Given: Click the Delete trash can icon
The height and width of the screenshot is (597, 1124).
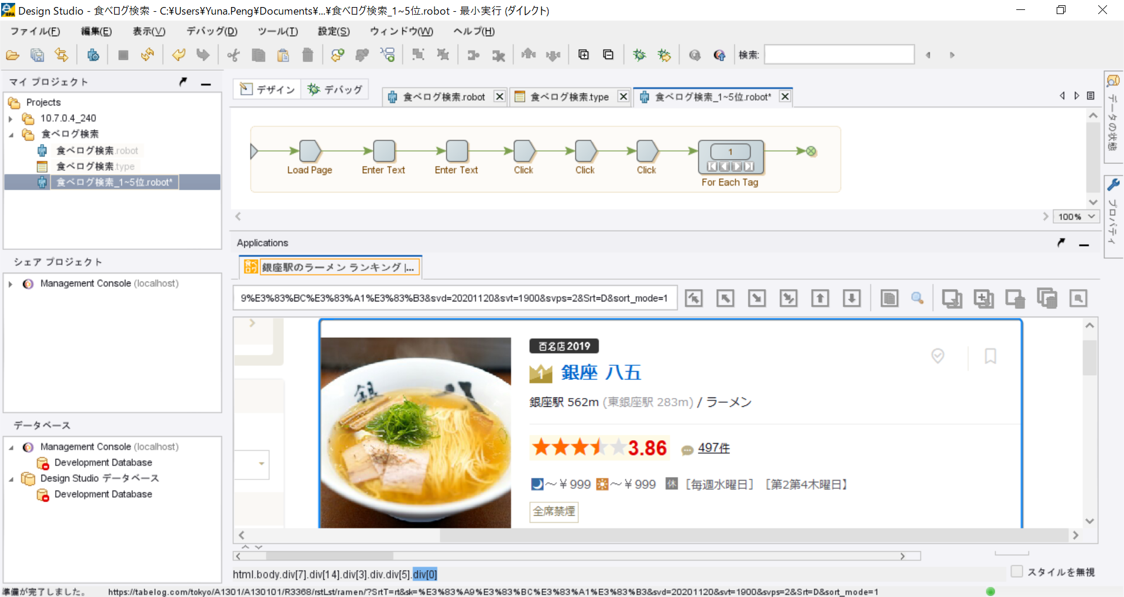Looking at the screenshot, I should pos(307,55).
